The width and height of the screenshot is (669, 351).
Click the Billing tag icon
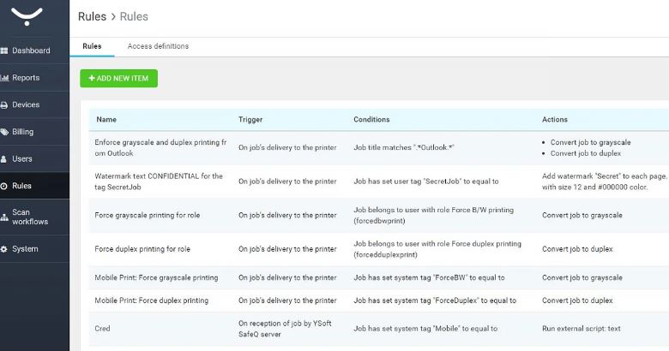pos(4,132)
